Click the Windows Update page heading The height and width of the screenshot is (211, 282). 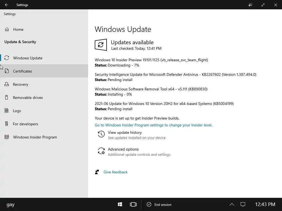coord(123,29)
